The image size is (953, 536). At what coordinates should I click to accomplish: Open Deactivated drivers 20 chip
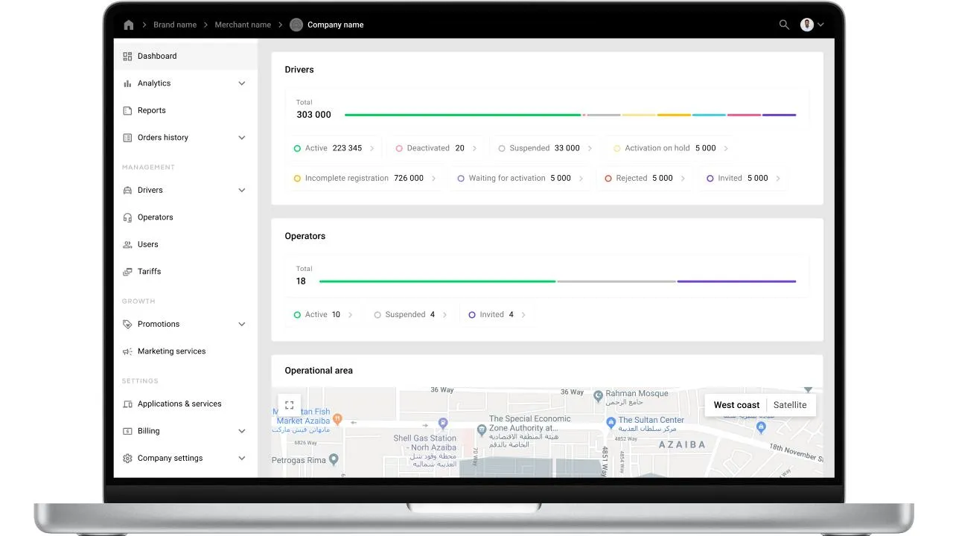pos(436,148)
